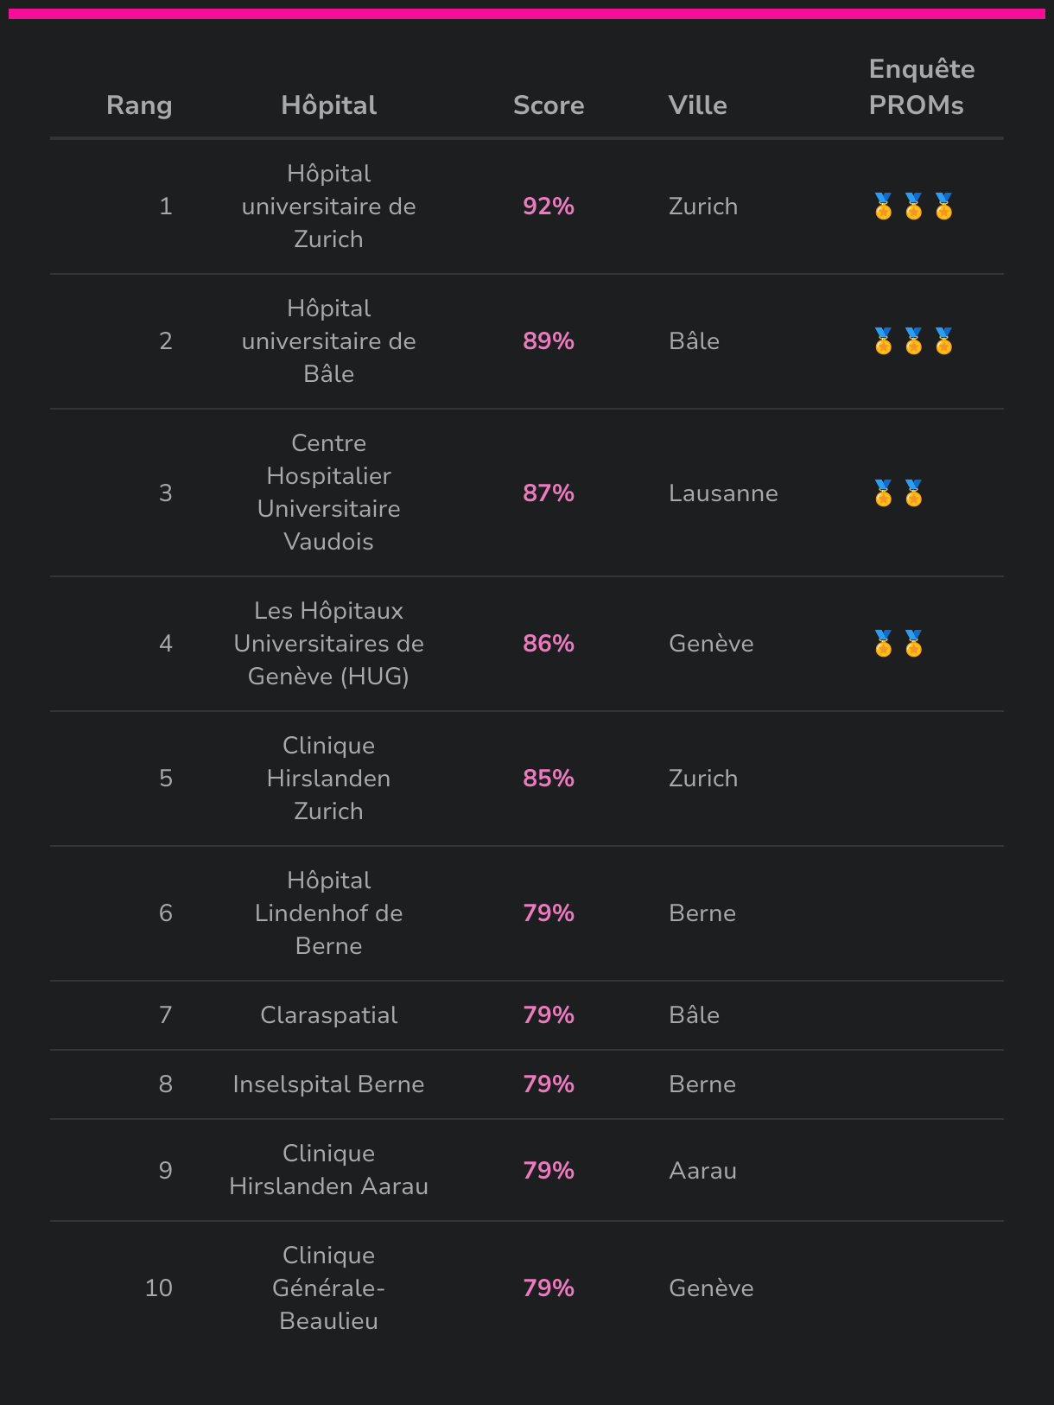Click the Ville column header
The width and height of the screenshot is (1054, 1405).
[x=697, y=105]
